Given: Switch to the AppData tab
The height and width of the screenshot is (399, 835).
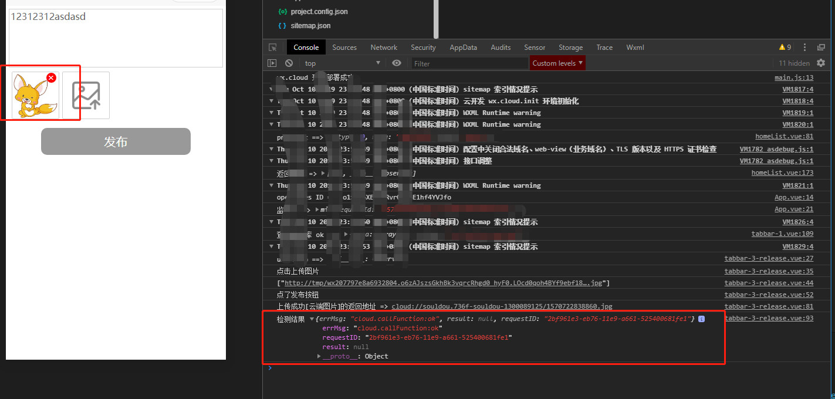Looking at the screenshot, I should [463, 48].
